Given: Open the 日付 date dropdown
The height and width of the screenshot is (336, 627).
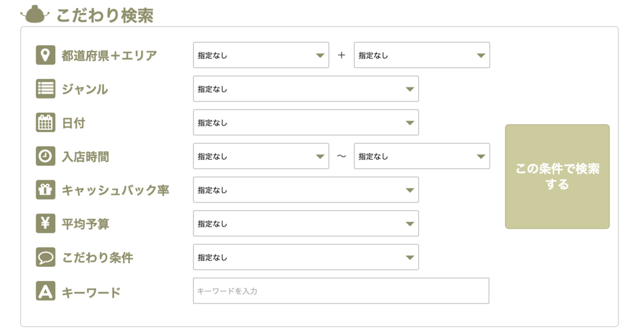Looking at the screenshot, I should 306,122.
